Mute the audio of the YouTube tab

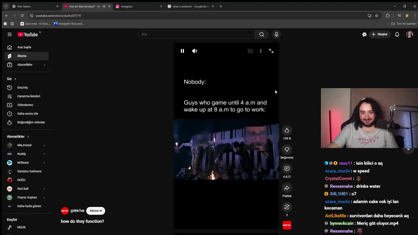(x=104, y=6)
